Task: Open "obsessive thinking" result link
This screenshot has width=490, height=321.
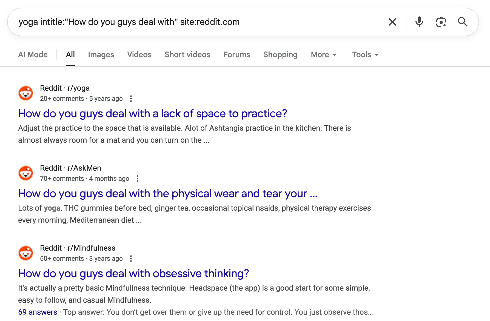Action: point(133,274)
